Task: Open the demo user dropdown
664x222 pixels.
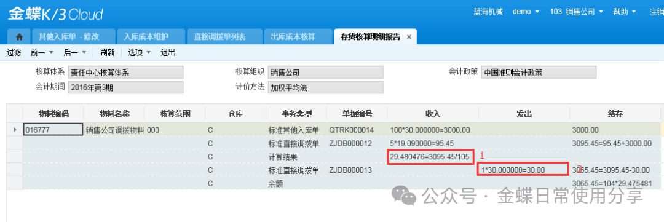Action: pyautogui.click(x=526, y=12)
